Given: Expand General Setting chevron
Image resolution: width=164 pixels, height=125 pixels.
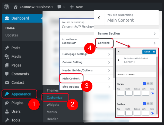Looking at the screenshot, I should (x=109, y=62).
